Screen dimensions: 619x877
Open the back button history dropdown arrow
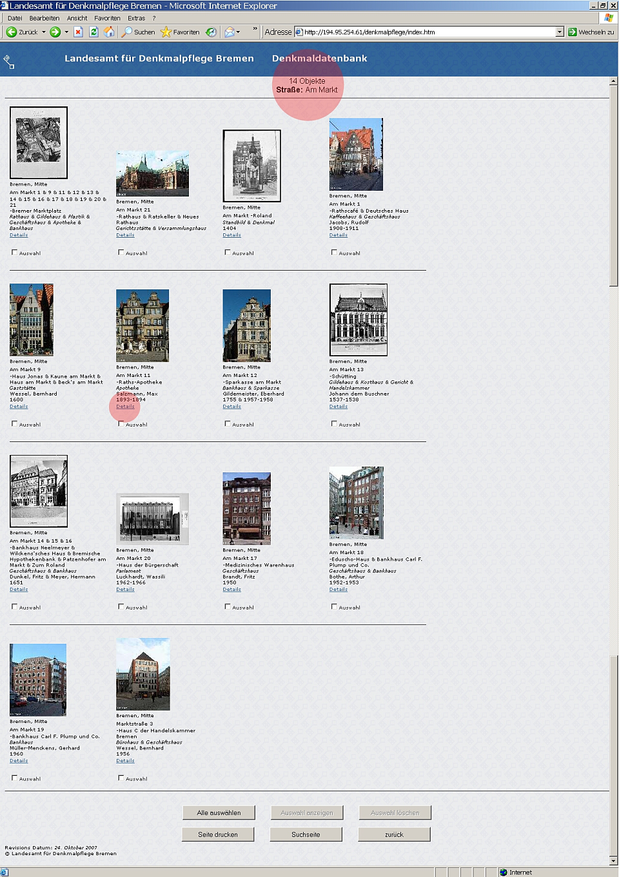tap(44, 32)
